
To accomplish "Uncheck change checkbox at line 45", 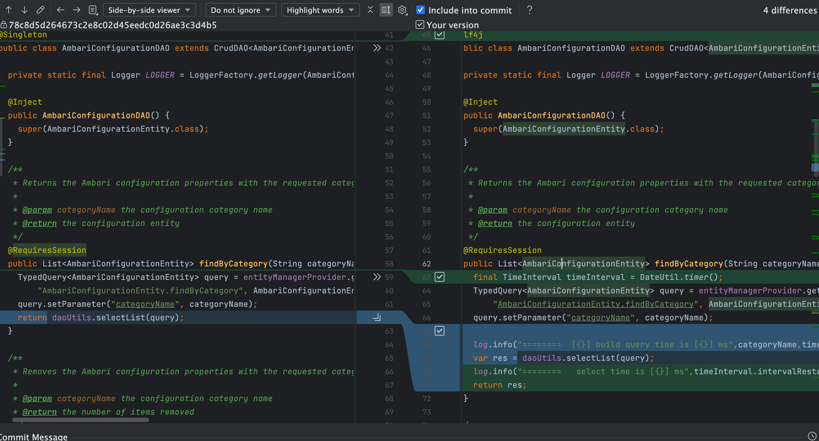I will [x=440, y=34].
